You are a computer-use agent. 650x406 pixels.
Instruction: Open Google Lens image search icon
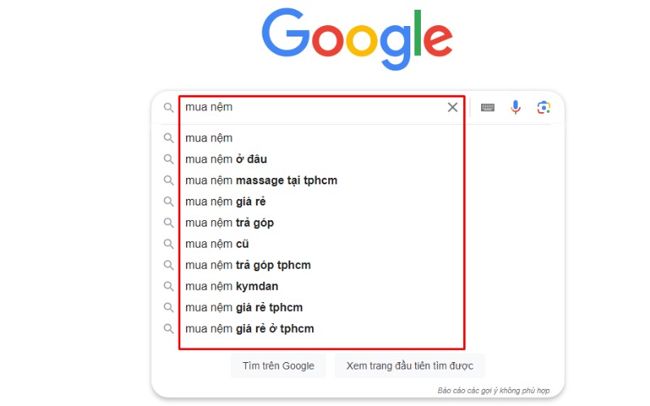(544, 107)
